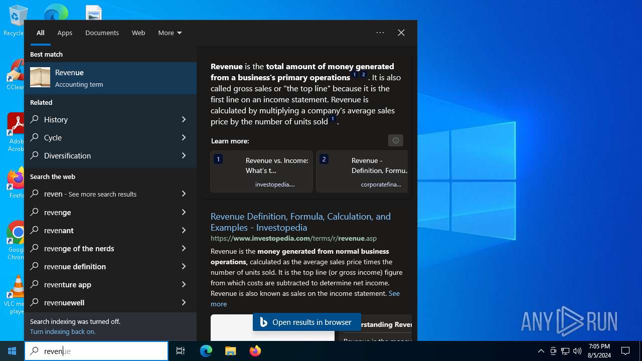Viewport: 642px width, 361px height.
Task: Click 'Turn indexing back on' link
Action: click(63, 331)
